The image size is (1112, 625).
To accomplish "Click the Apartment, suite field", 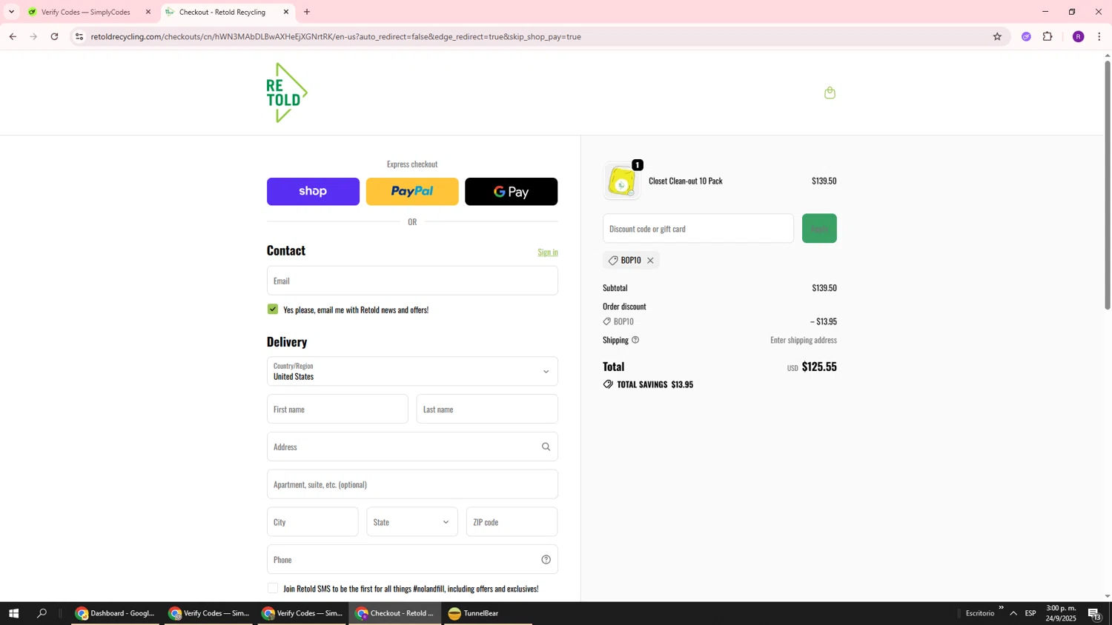I will [412, 484].
